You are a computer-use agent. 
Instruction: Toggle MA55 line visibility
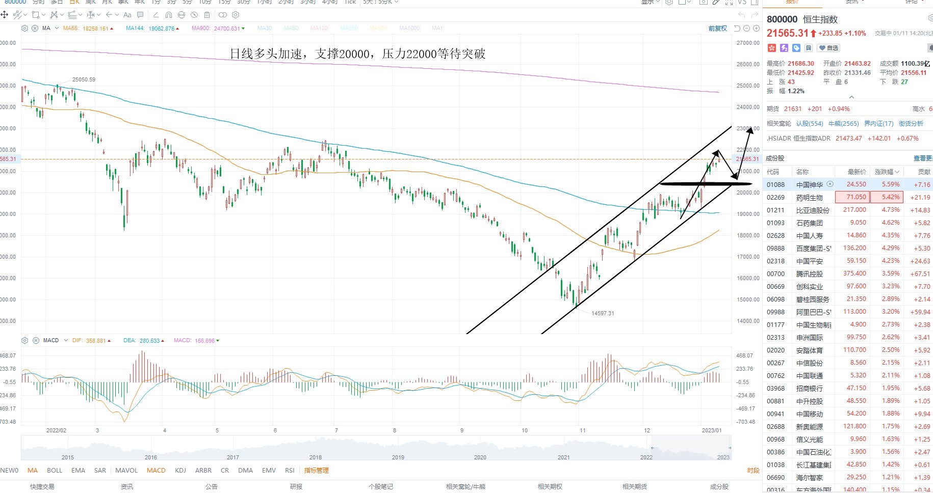[71, 29]
